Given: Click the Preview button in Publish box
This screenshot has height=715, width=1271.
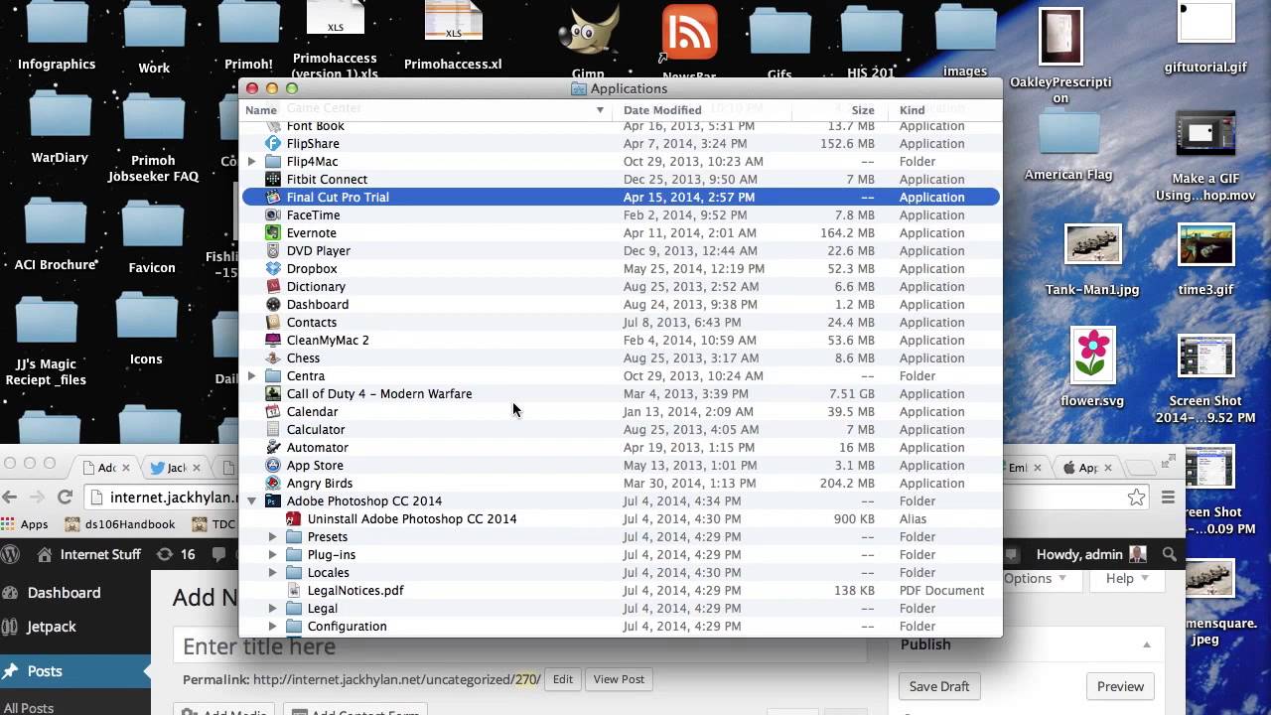Looking at the screenshot, I should (x=1120, y=686).
